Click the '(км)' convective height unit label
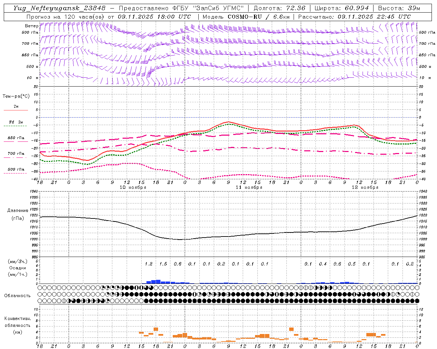The image size is (437, 349). point(17,332)
